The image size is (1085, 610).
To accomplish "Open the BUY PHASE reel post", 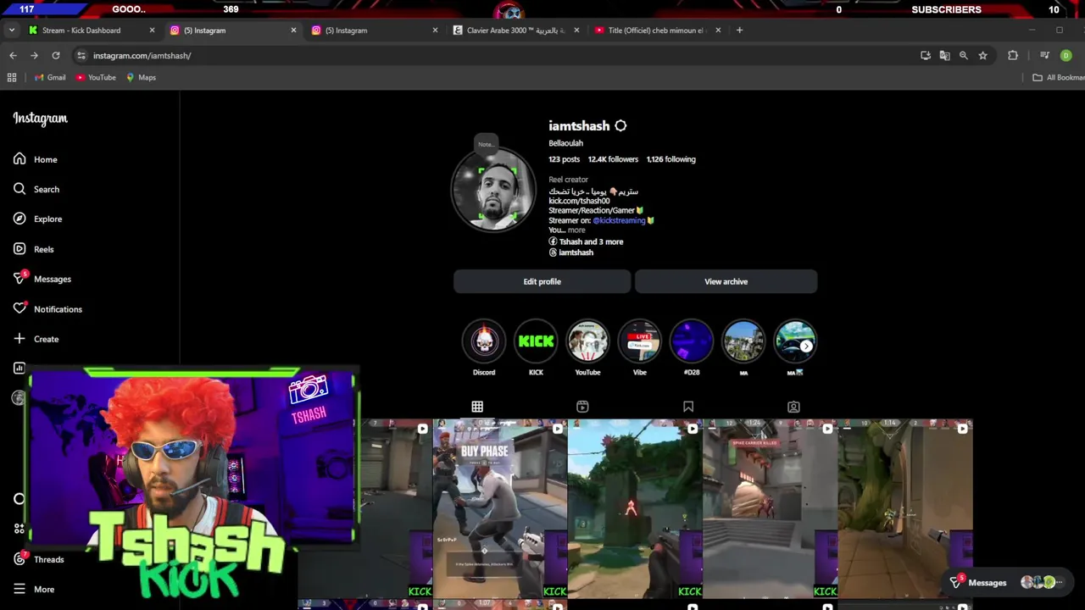I will (x=500, y=508).
